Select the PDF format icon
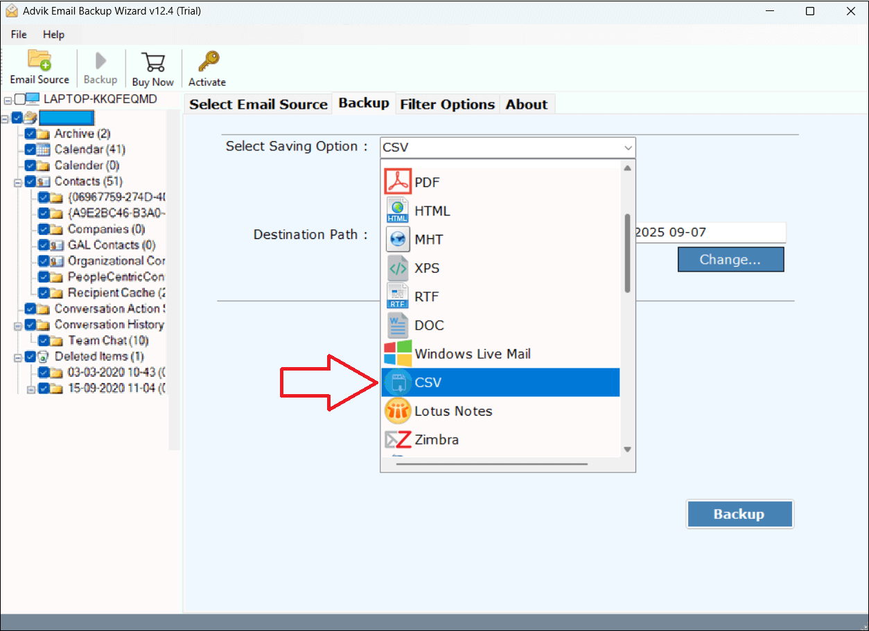The width and height of the screenshot is (869, 631). [x=398, y=182]
